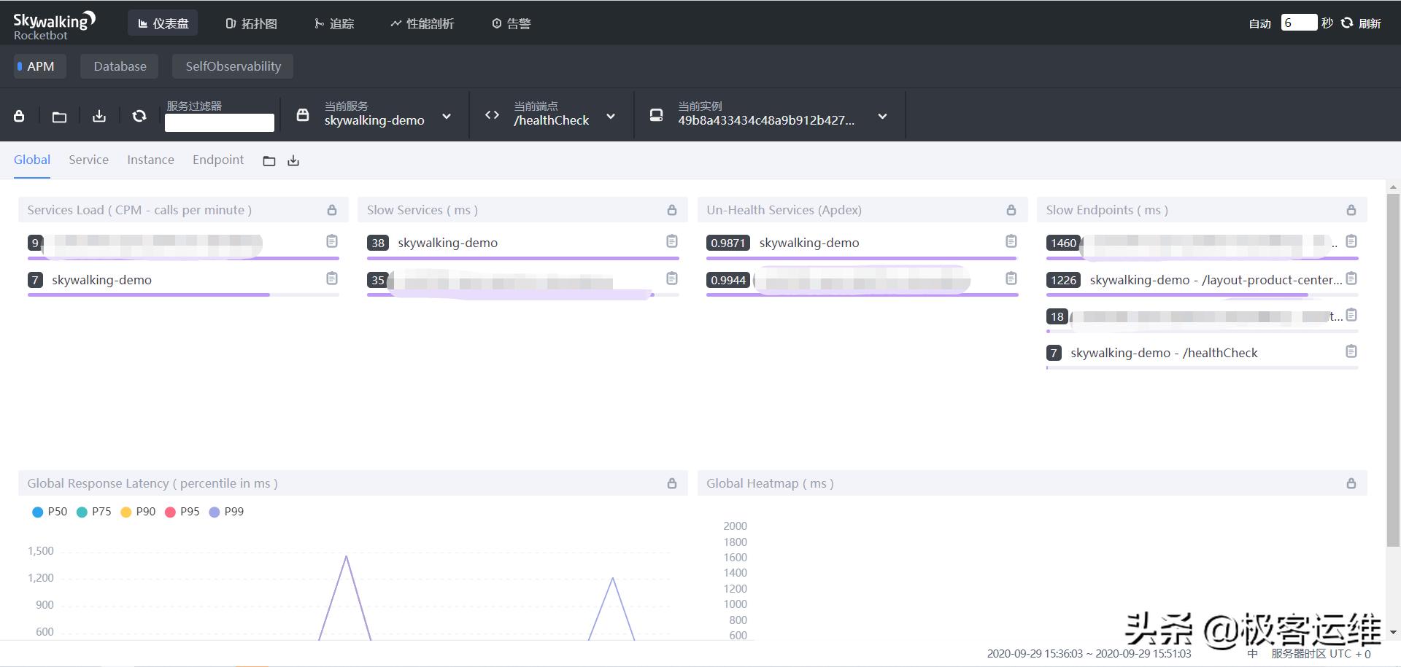Edit the auto refresh seconds field
1401x667 pixels.
tap(1299, 23)
